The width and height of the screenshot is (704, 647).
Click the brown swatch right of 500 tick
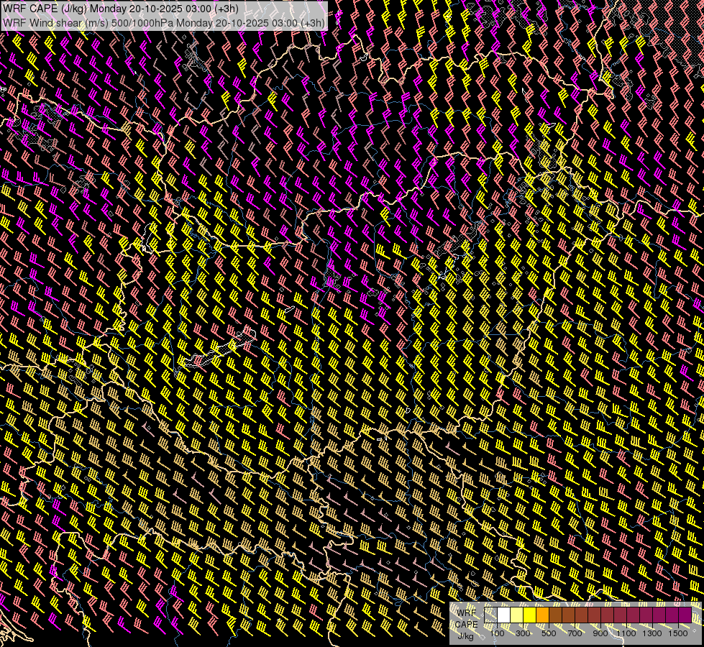click(x=555, y=615)
